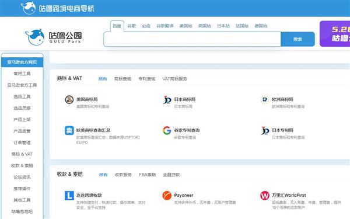
Task: Go to 订单管理 in sidebar
Action: (x=22, y=142)
